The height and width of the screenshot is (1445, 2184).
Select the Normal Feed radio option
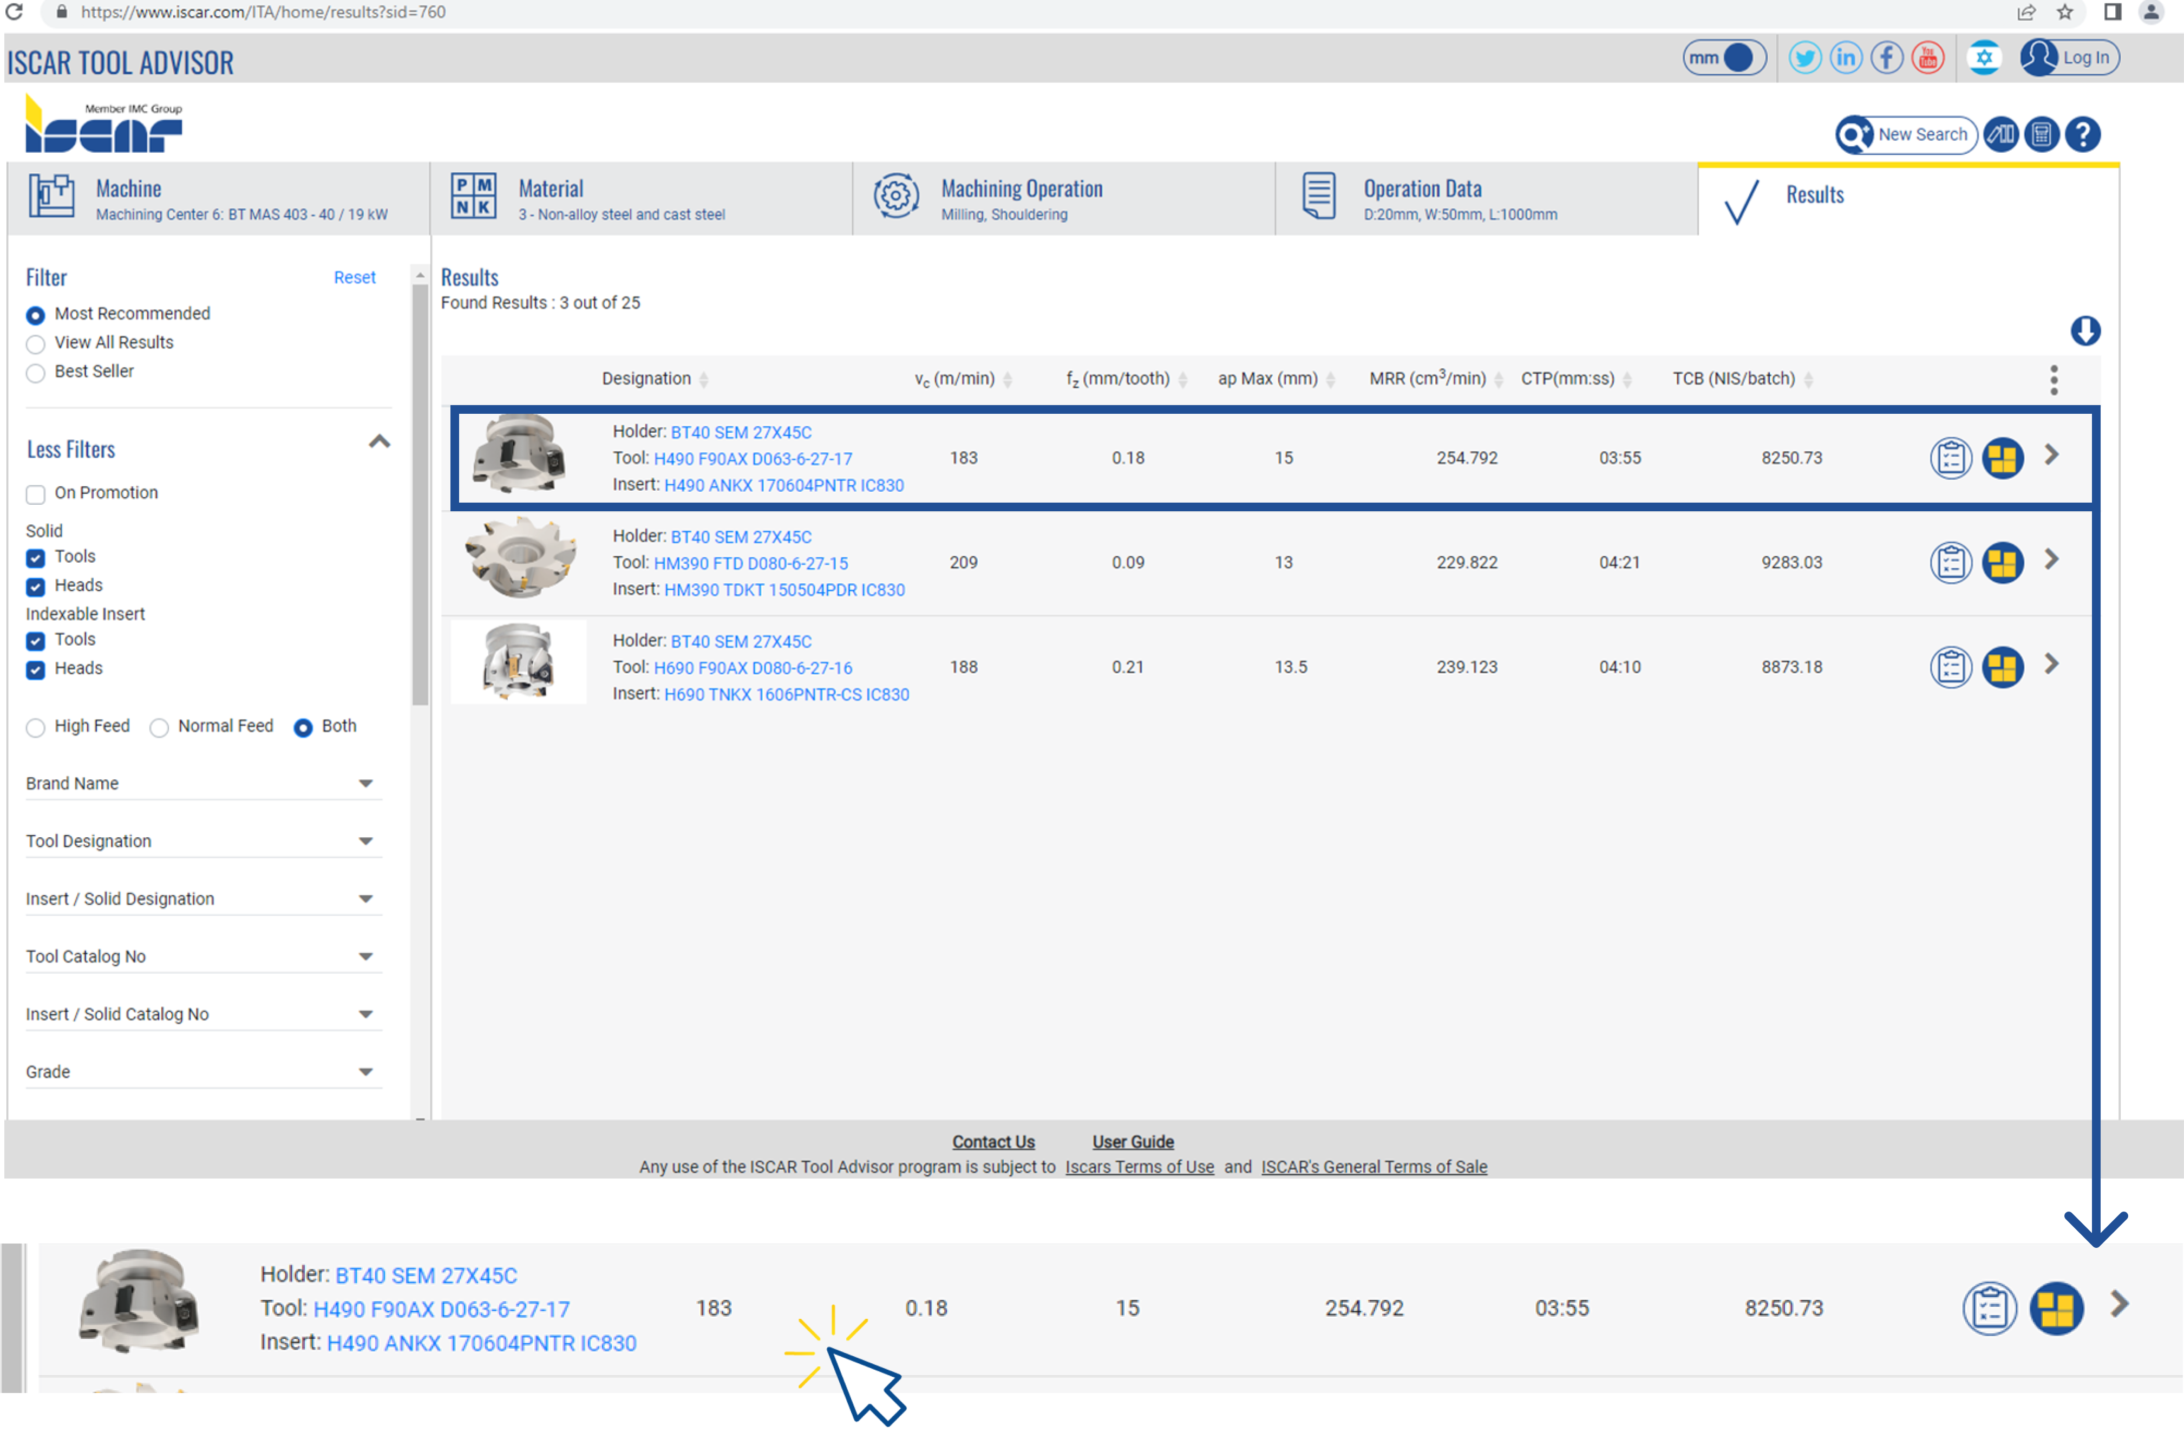[159, 727]
